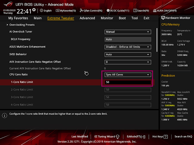Click the 22:41 clock time
This screenshot has width=194, height=145.
click(x=24, y=11)
